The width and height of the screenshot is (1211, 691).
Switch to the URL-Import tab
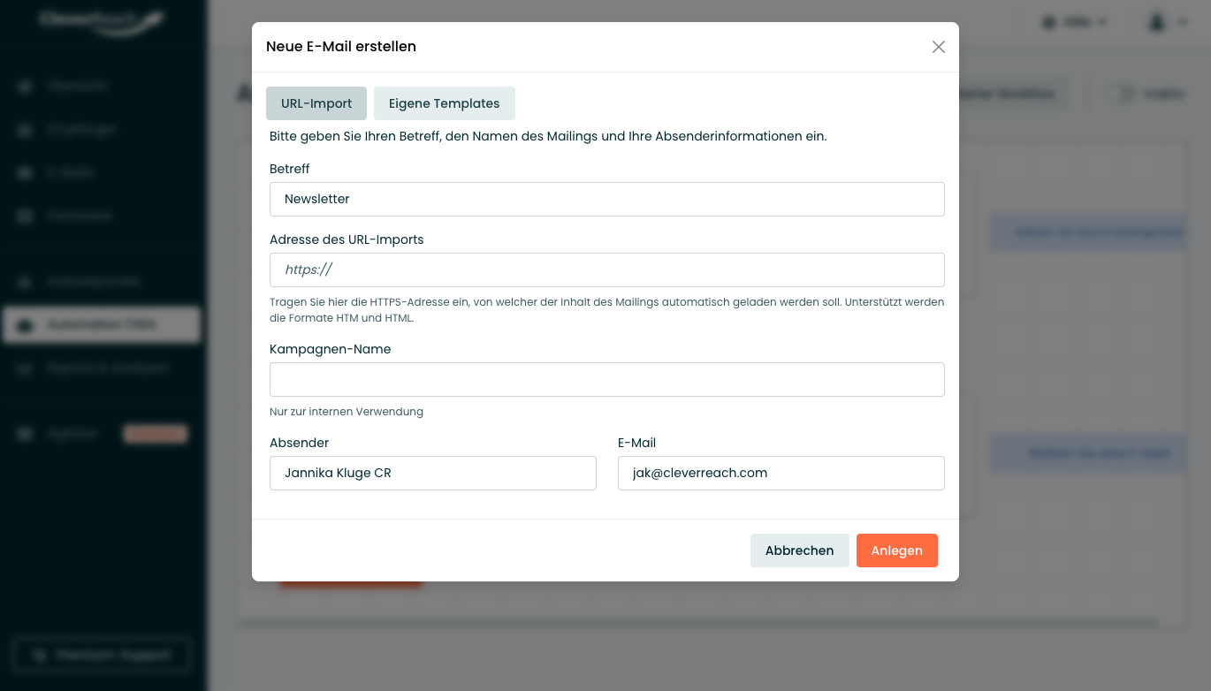[x=316, y=103]
